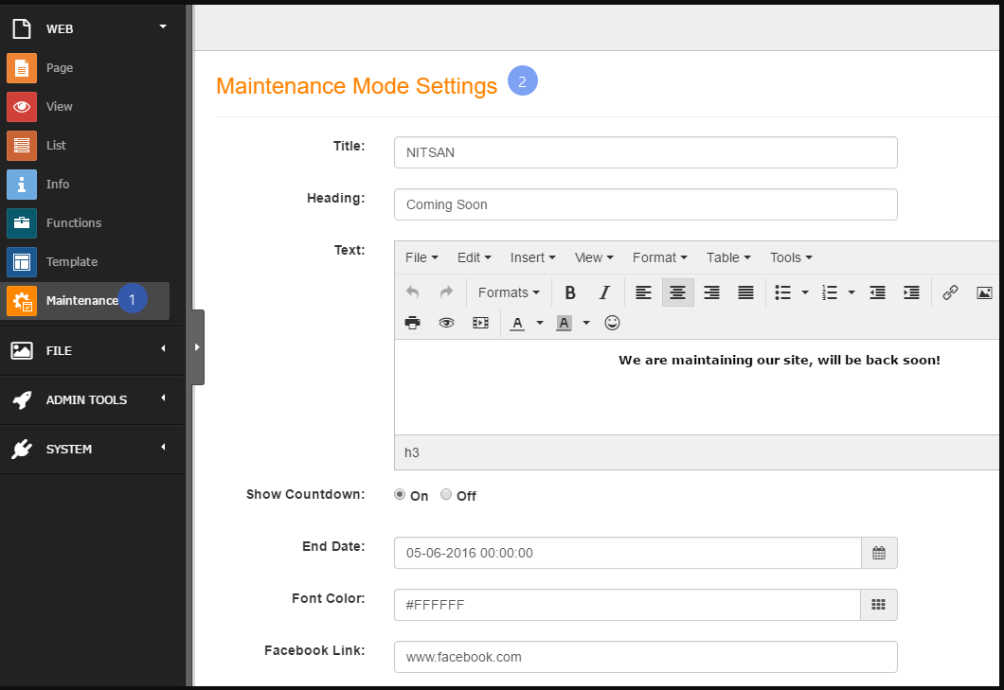The height and width of the screenshot is (690, 1004).
Task: Increase indent of text
Action: [x=911, y=292]
